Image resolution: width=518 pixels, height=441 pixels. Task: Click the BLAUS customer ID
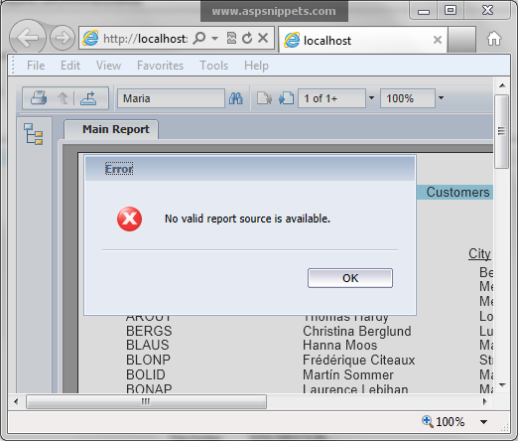pyautogui.click(x=148, y=345)
